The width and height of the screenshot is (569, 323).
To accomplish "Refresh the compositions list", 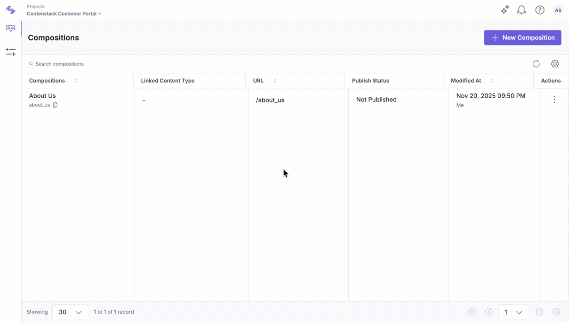I will pos(536,64).
